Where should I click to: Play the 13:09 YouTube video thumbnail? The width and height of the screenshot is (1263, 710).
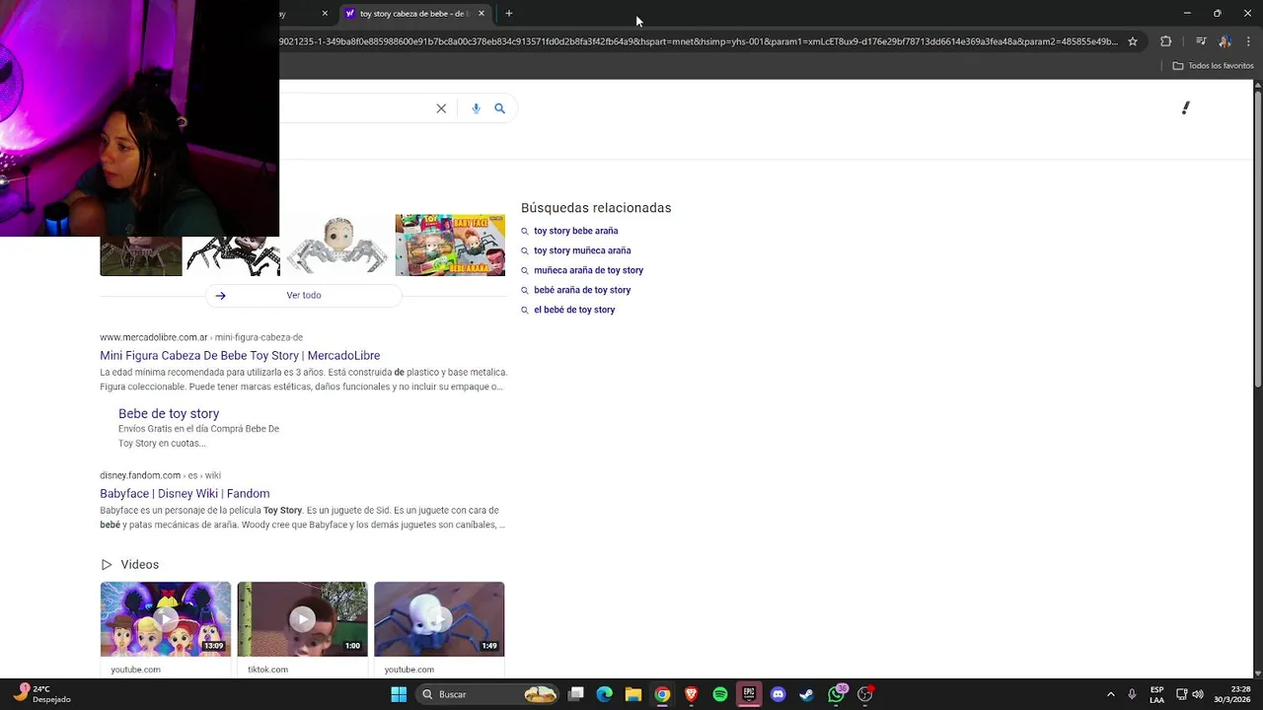(x=166, y=619)
